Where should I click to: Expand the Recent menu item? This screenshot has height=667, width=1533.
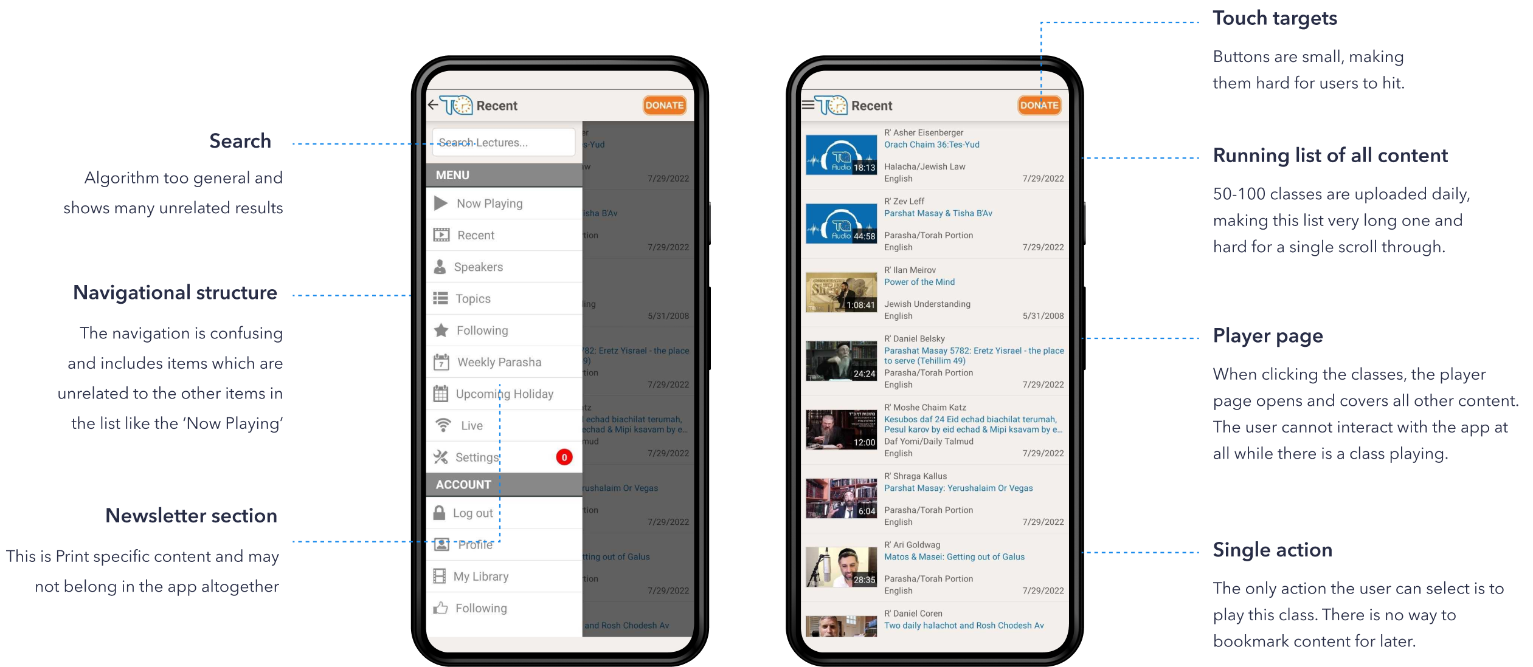click(499, 234)
